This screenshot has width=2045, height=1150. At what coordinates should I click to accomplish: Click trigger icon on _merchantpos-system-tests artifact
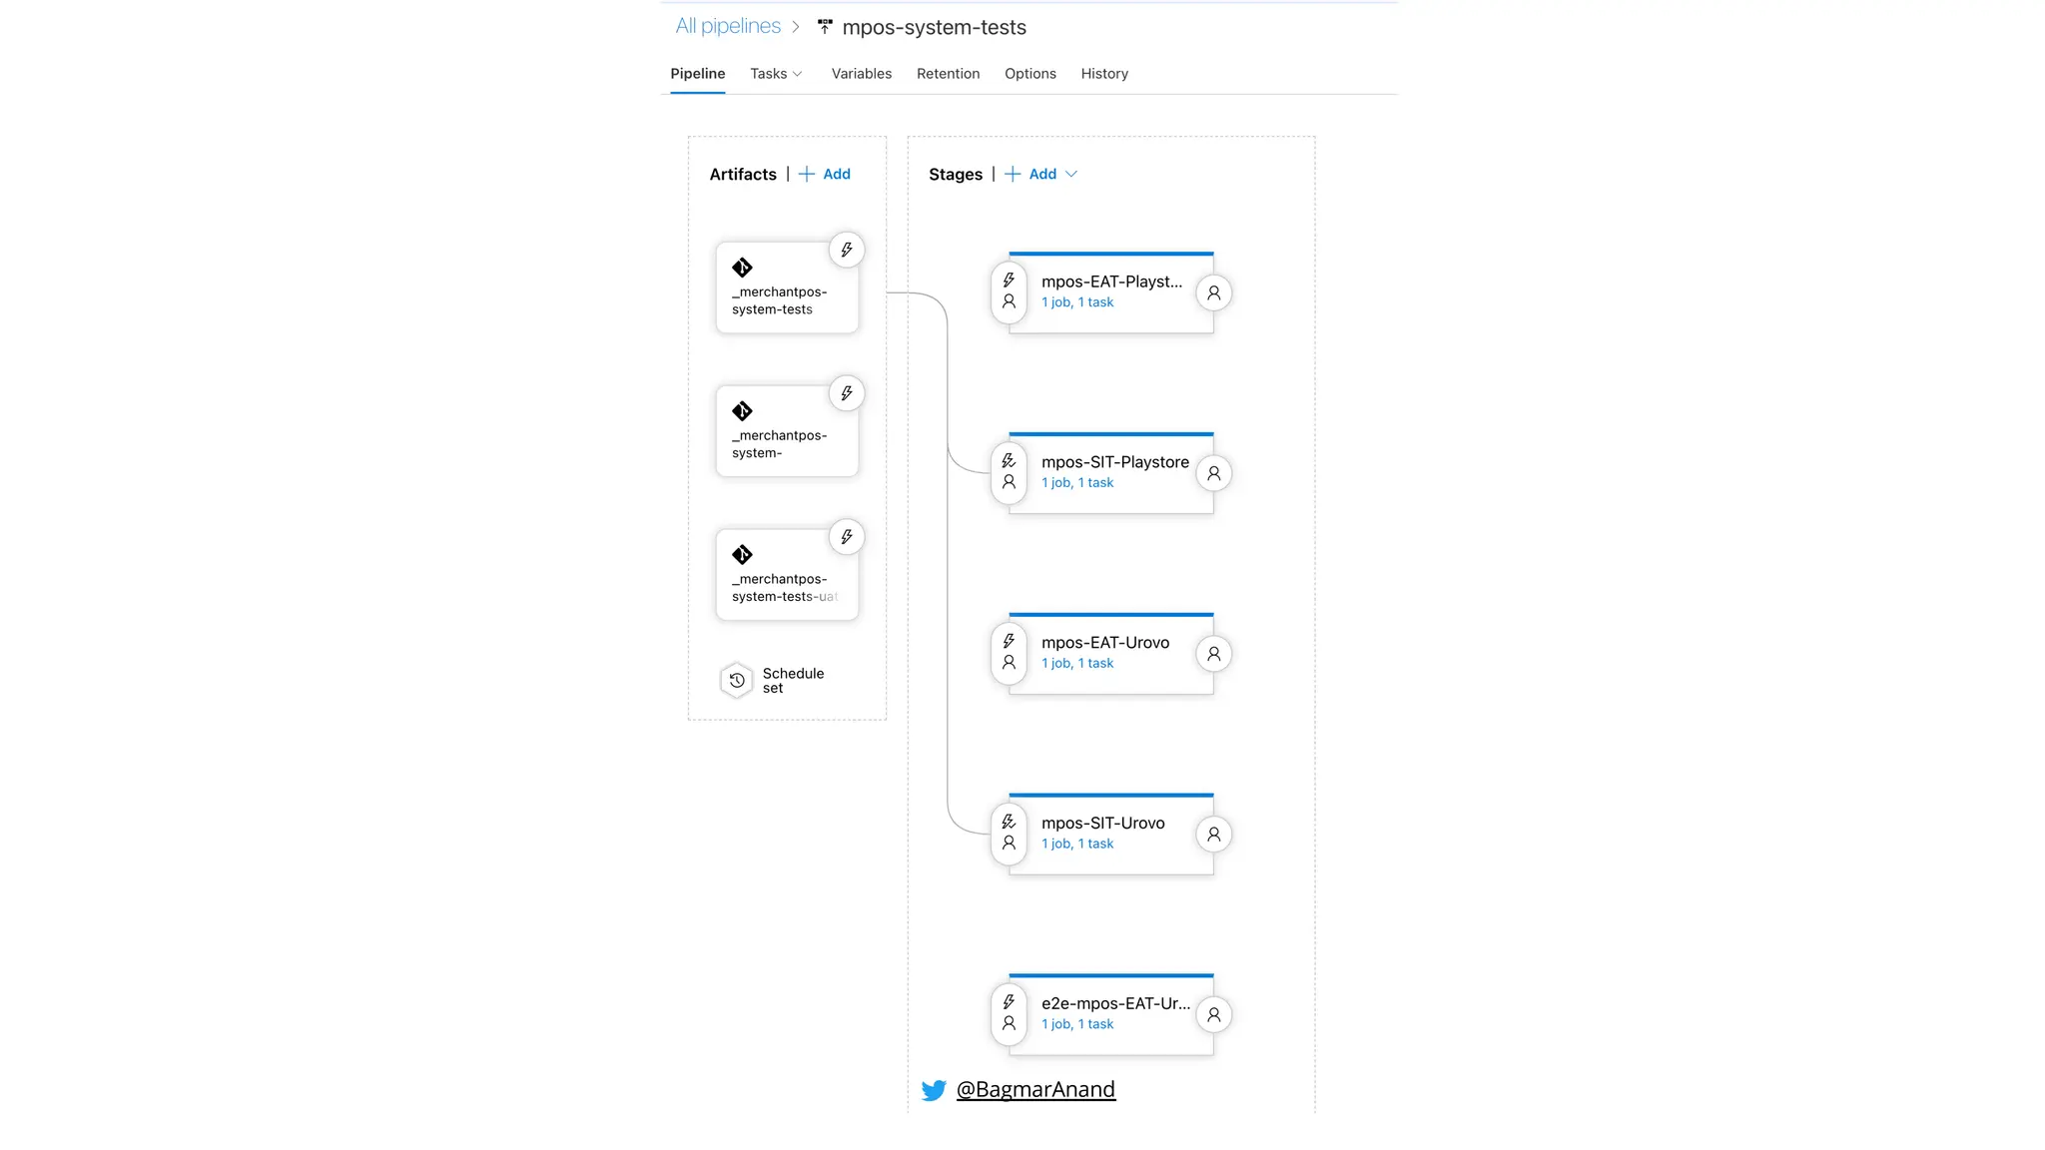[x=847, y=250]
